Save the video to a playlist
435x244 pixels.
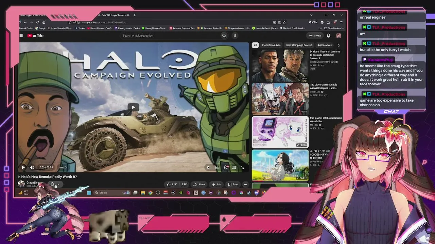point(233,184)
